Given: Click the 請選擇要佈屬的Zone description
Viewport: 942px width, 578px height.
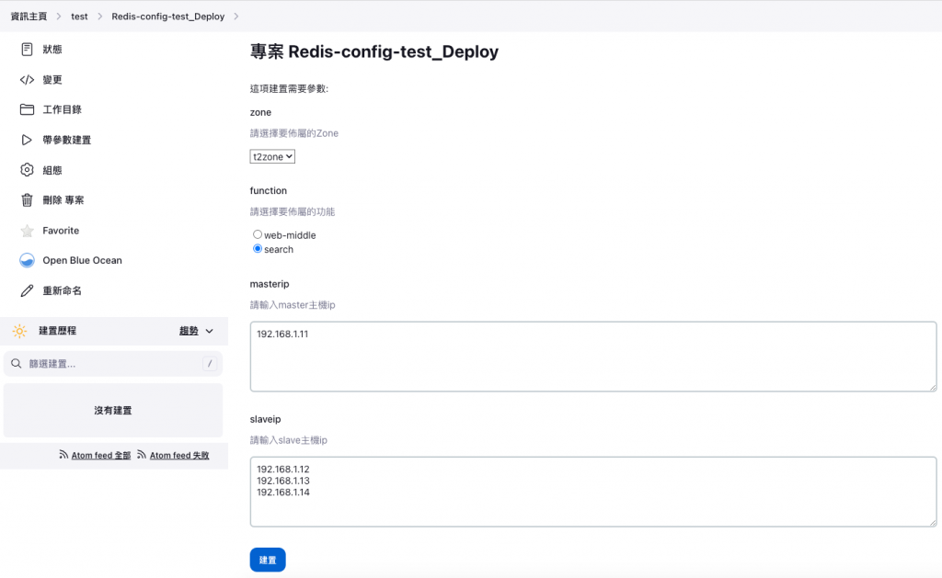Looking at the screenshot, I should [294, 133].
